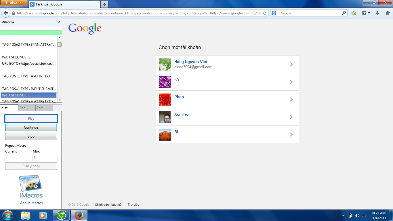Go back with the browser back arrow
This screenshot has width=393, height=221.
pyautogui.click(x=6, y=13)
